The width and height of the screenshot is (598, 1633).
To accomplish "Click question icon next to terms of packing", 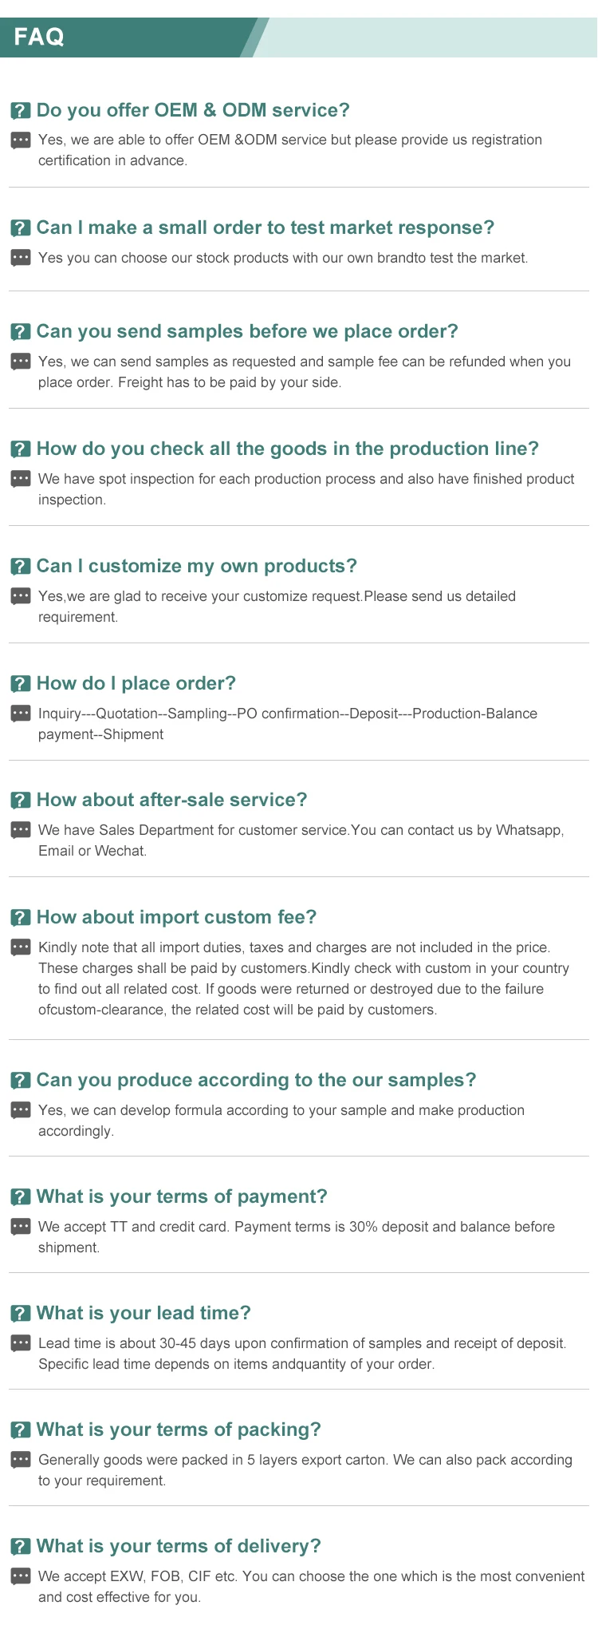I will pyautogui.click(x=21, y=1430).
